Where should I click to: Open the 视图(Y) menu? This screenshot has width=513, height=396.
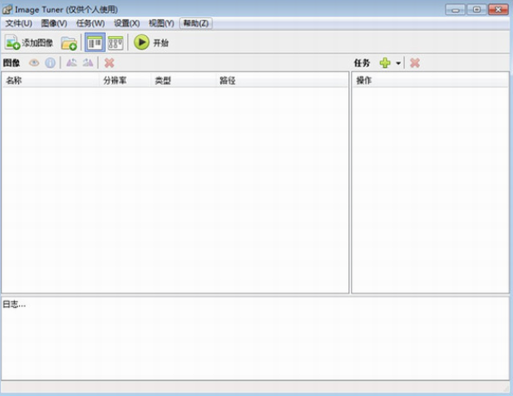pos(161,23)
